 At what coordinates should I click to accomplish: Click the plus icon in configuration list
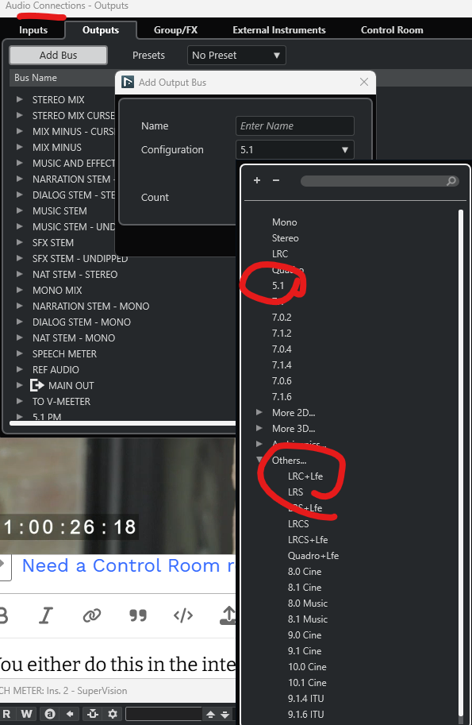tap(257, 180)
